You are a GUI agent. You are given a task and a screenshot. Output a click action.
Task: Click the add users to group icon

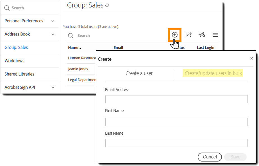(x=202, y=35)
